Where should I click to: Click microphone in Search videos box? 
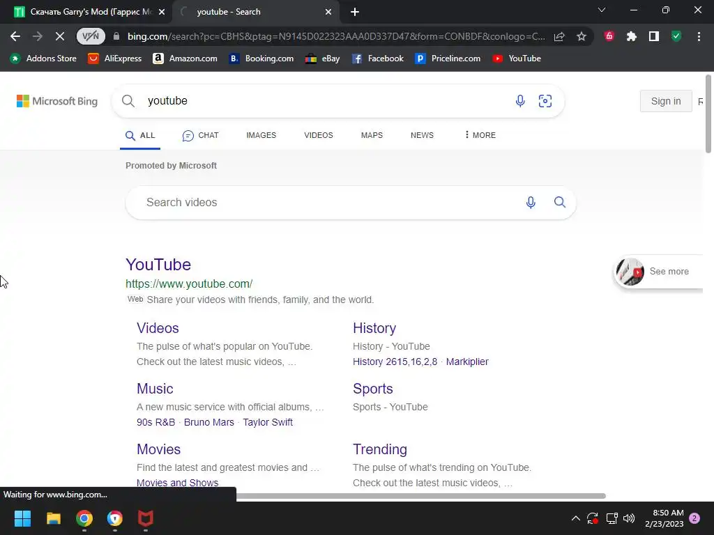pos(531,203)
